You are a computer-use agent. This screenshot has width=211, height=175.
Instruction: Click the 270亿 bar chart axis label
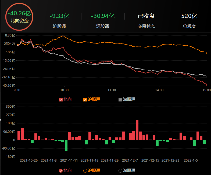tap(10, 115)
